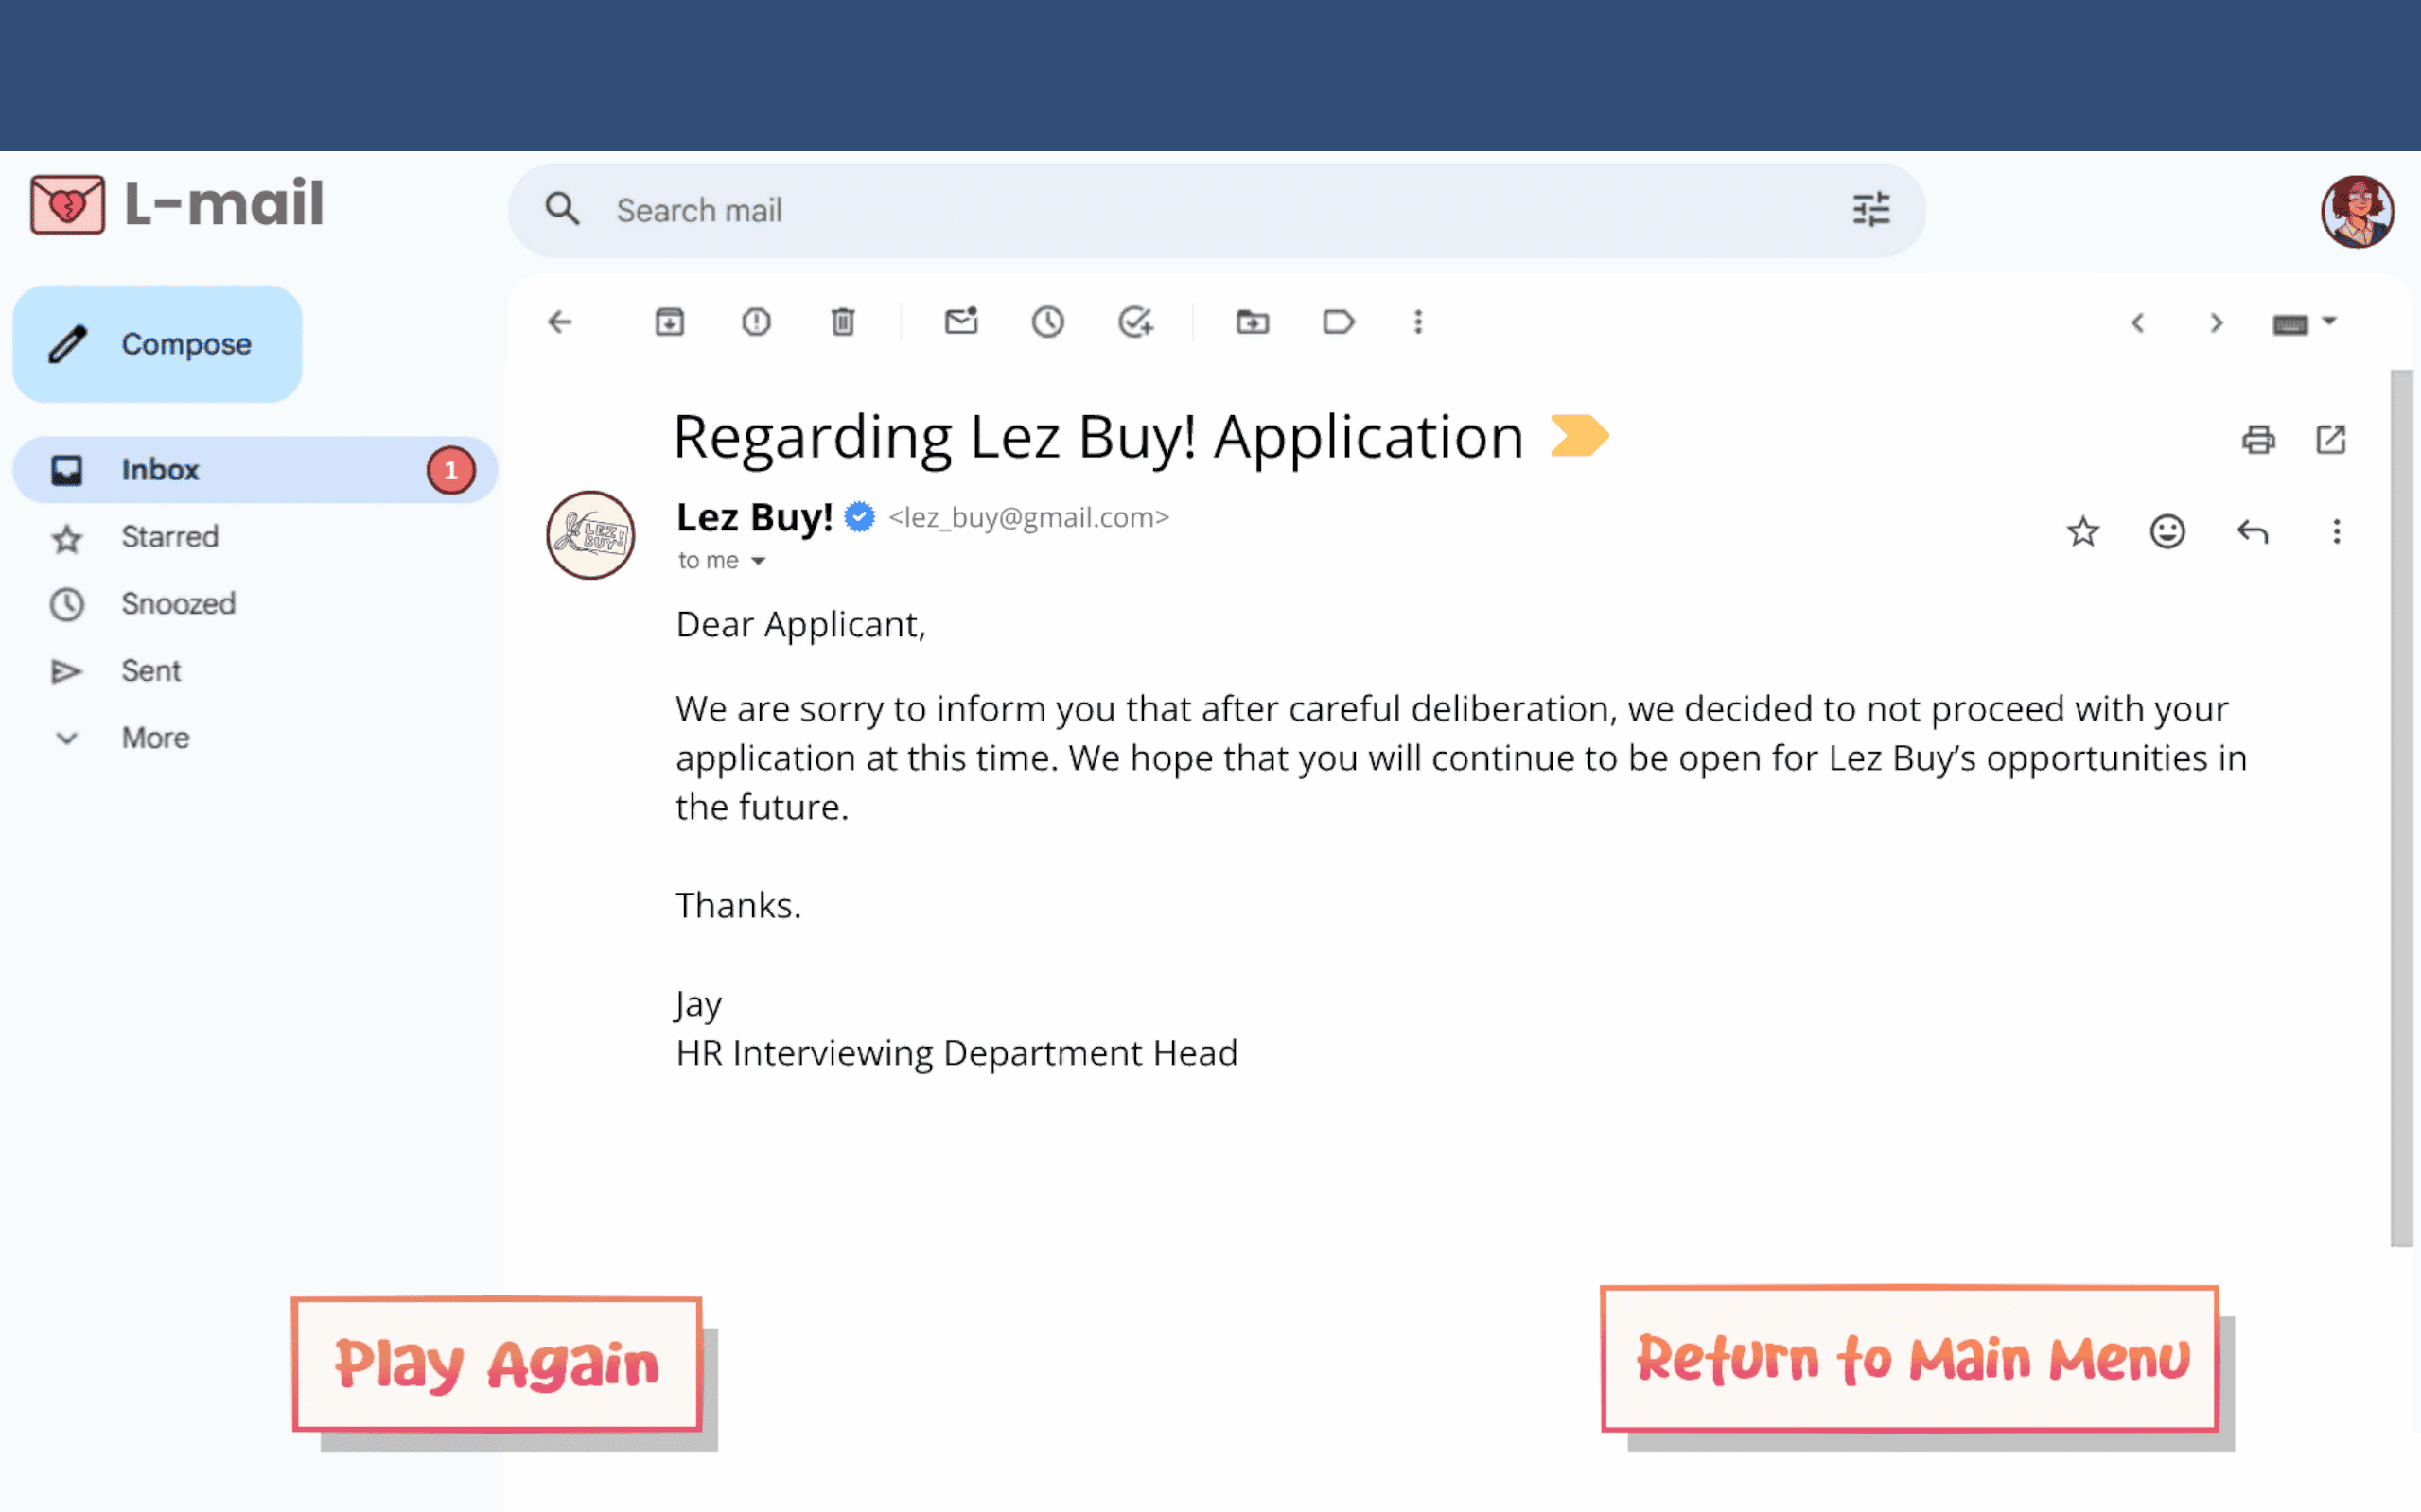Toggle the yellow importance marker

[1579, 436]
